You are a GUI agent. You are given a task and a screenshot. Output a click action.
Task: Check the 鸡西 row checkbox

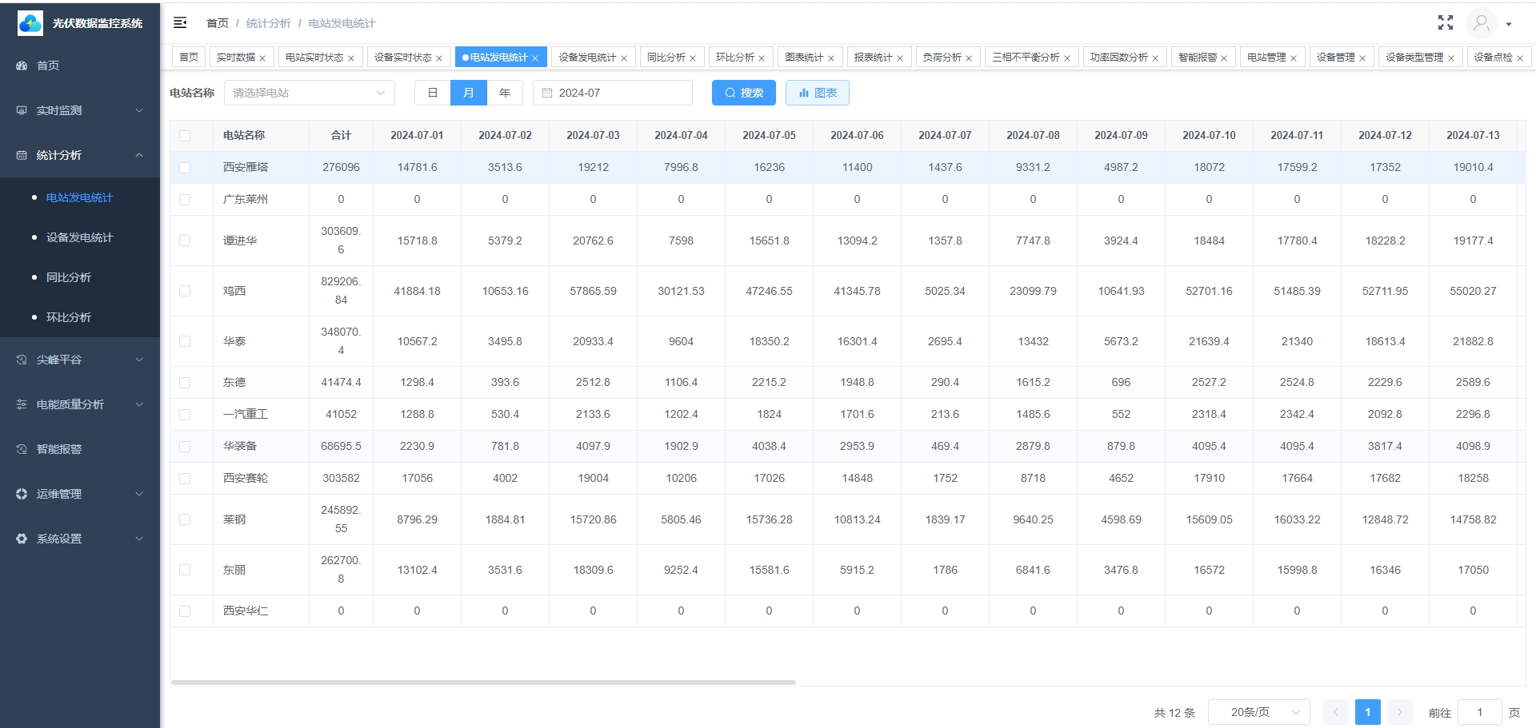click(x=185, y=291)
